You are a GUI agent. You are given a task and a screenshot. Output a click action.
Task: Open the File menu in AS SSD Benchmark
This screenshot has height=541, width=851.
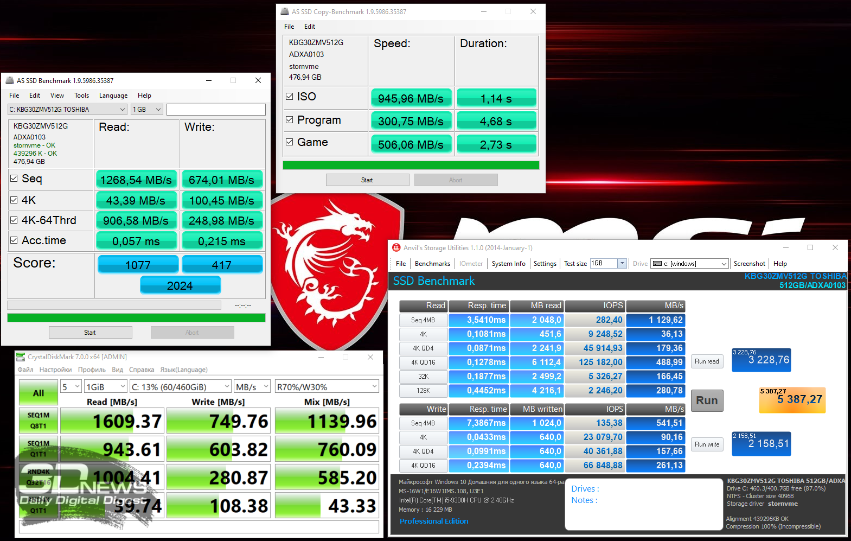coord(14,96)
